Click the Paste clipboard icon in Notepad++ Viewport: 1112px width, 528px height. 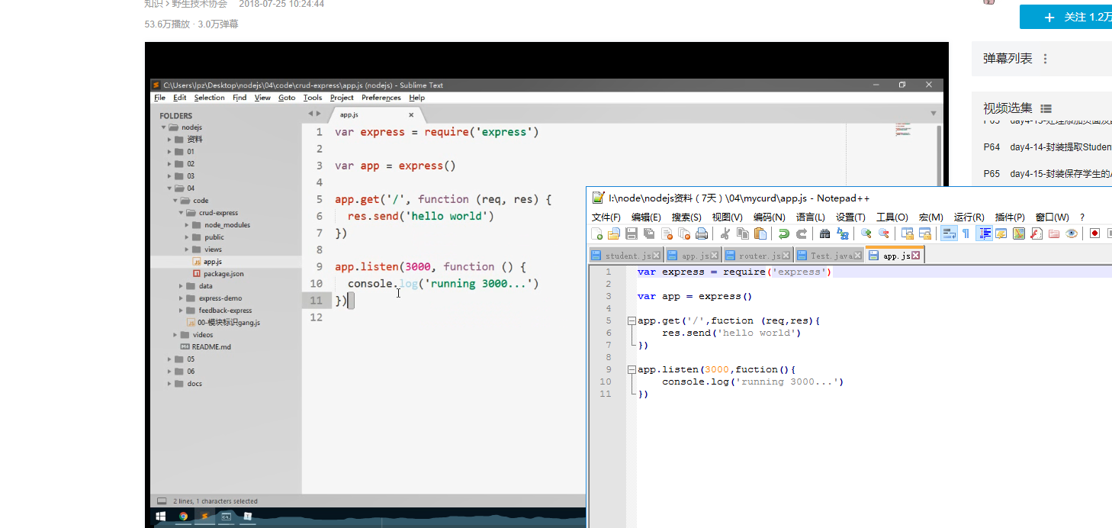(x=760, y=233)
